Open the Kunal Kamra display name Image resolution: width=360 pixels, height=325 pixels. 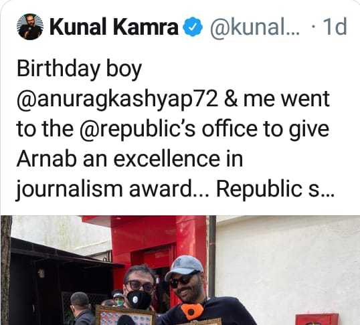[114, 27]
